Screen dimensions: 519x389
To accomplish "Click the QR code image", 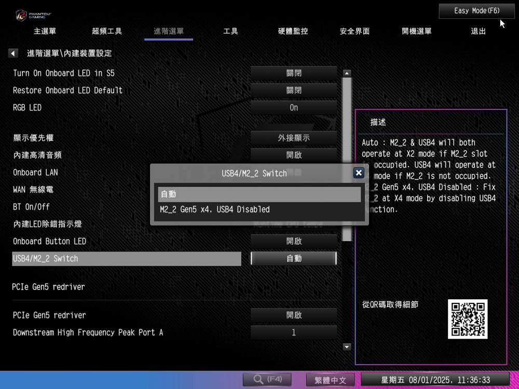I will tap(468, 319).
